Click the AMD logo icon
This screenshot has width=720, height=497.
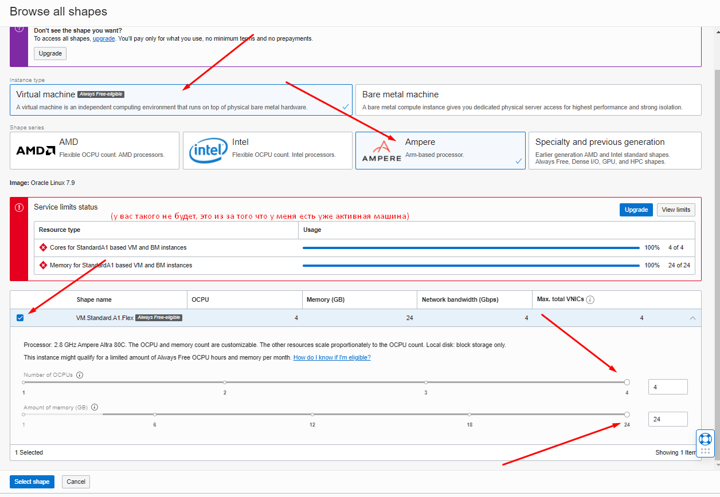coord(36,151)
